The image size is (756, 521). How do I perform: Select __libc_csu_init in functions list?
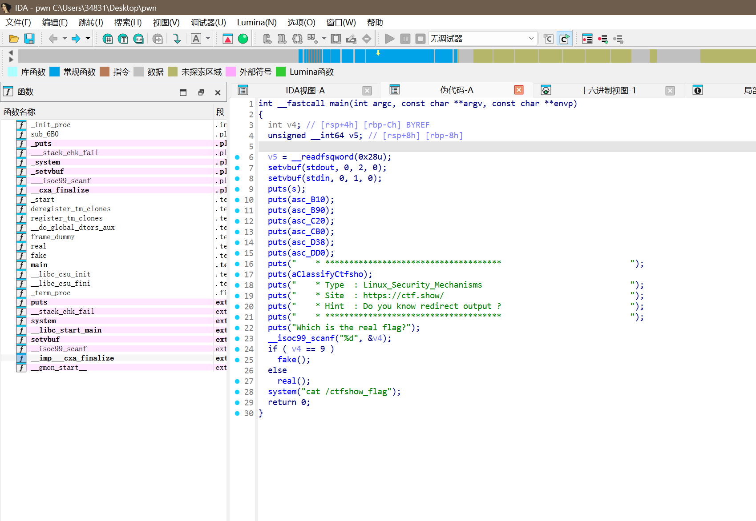pos(61,274)
